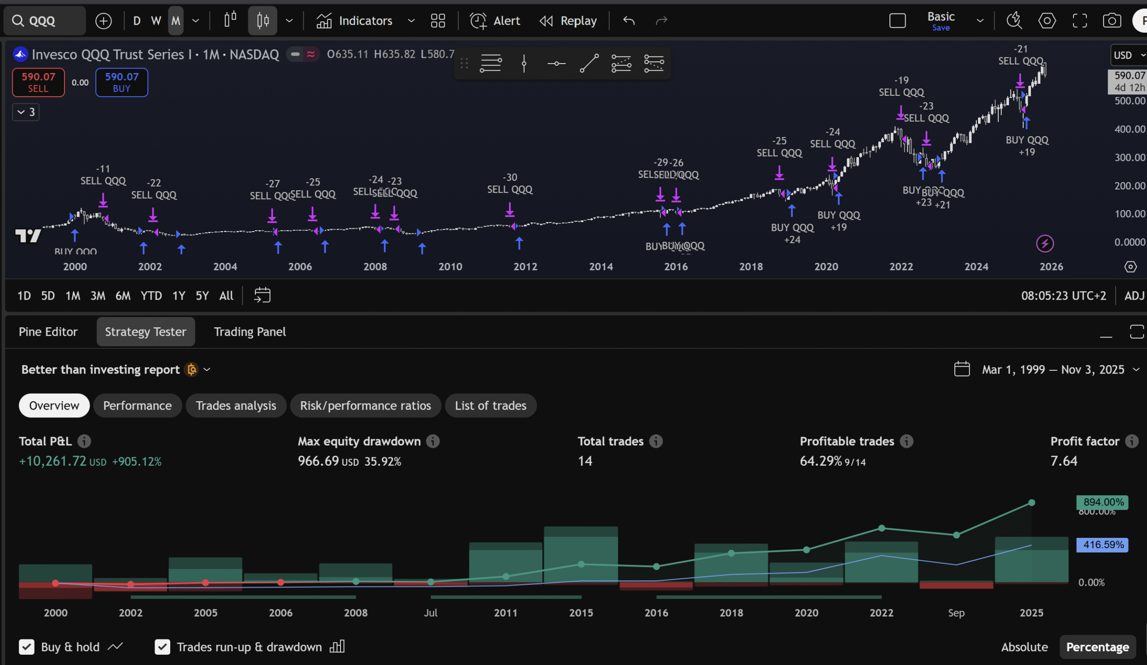Start bar Replay mode
1147x665 pixels.
[568, 21]
